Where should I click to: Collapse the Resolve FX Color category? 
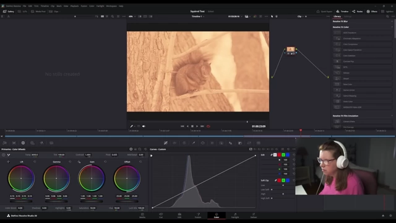(x=392, y=27)
